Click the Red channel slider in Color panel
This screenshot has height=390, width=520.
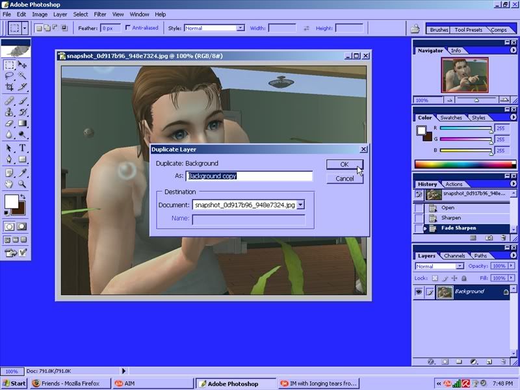click(x=465, y=128)
